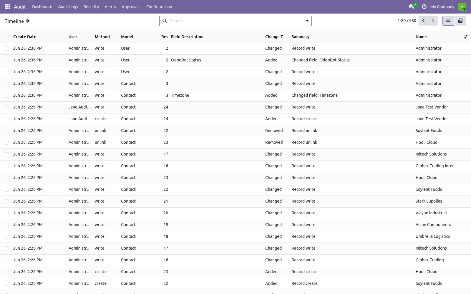Check the row with Timezone field
Screen dimensions: 471x294
click(x=7, y=95)
